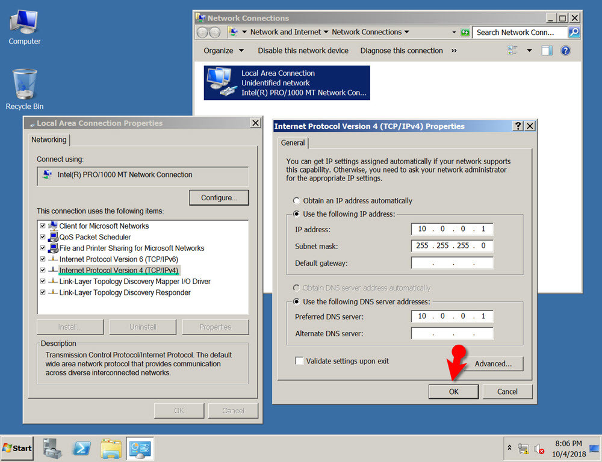Toggle the preview pane icon
602x462 pixels.
pos(547,51)
